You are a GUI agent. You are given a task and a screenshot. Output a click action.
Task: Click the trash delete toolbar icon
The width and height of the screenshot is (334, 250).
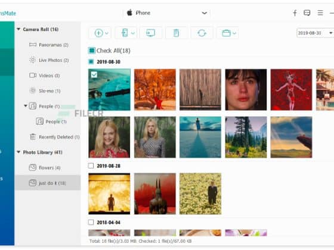tap(176, 33)
